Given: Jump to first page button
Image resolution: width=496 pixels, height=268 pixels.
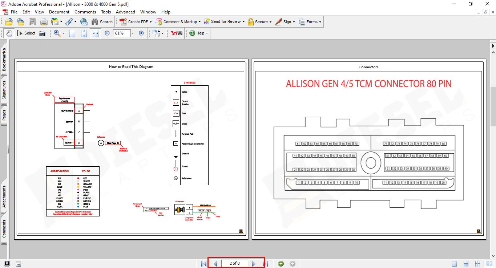Looking at the screenshot, I should point(203,264).
